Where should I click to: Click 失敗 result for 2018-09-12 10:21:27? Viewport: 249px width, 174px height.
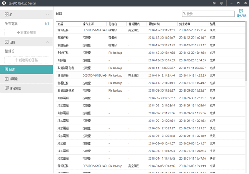pyautogui.click(x=212, y=128)
